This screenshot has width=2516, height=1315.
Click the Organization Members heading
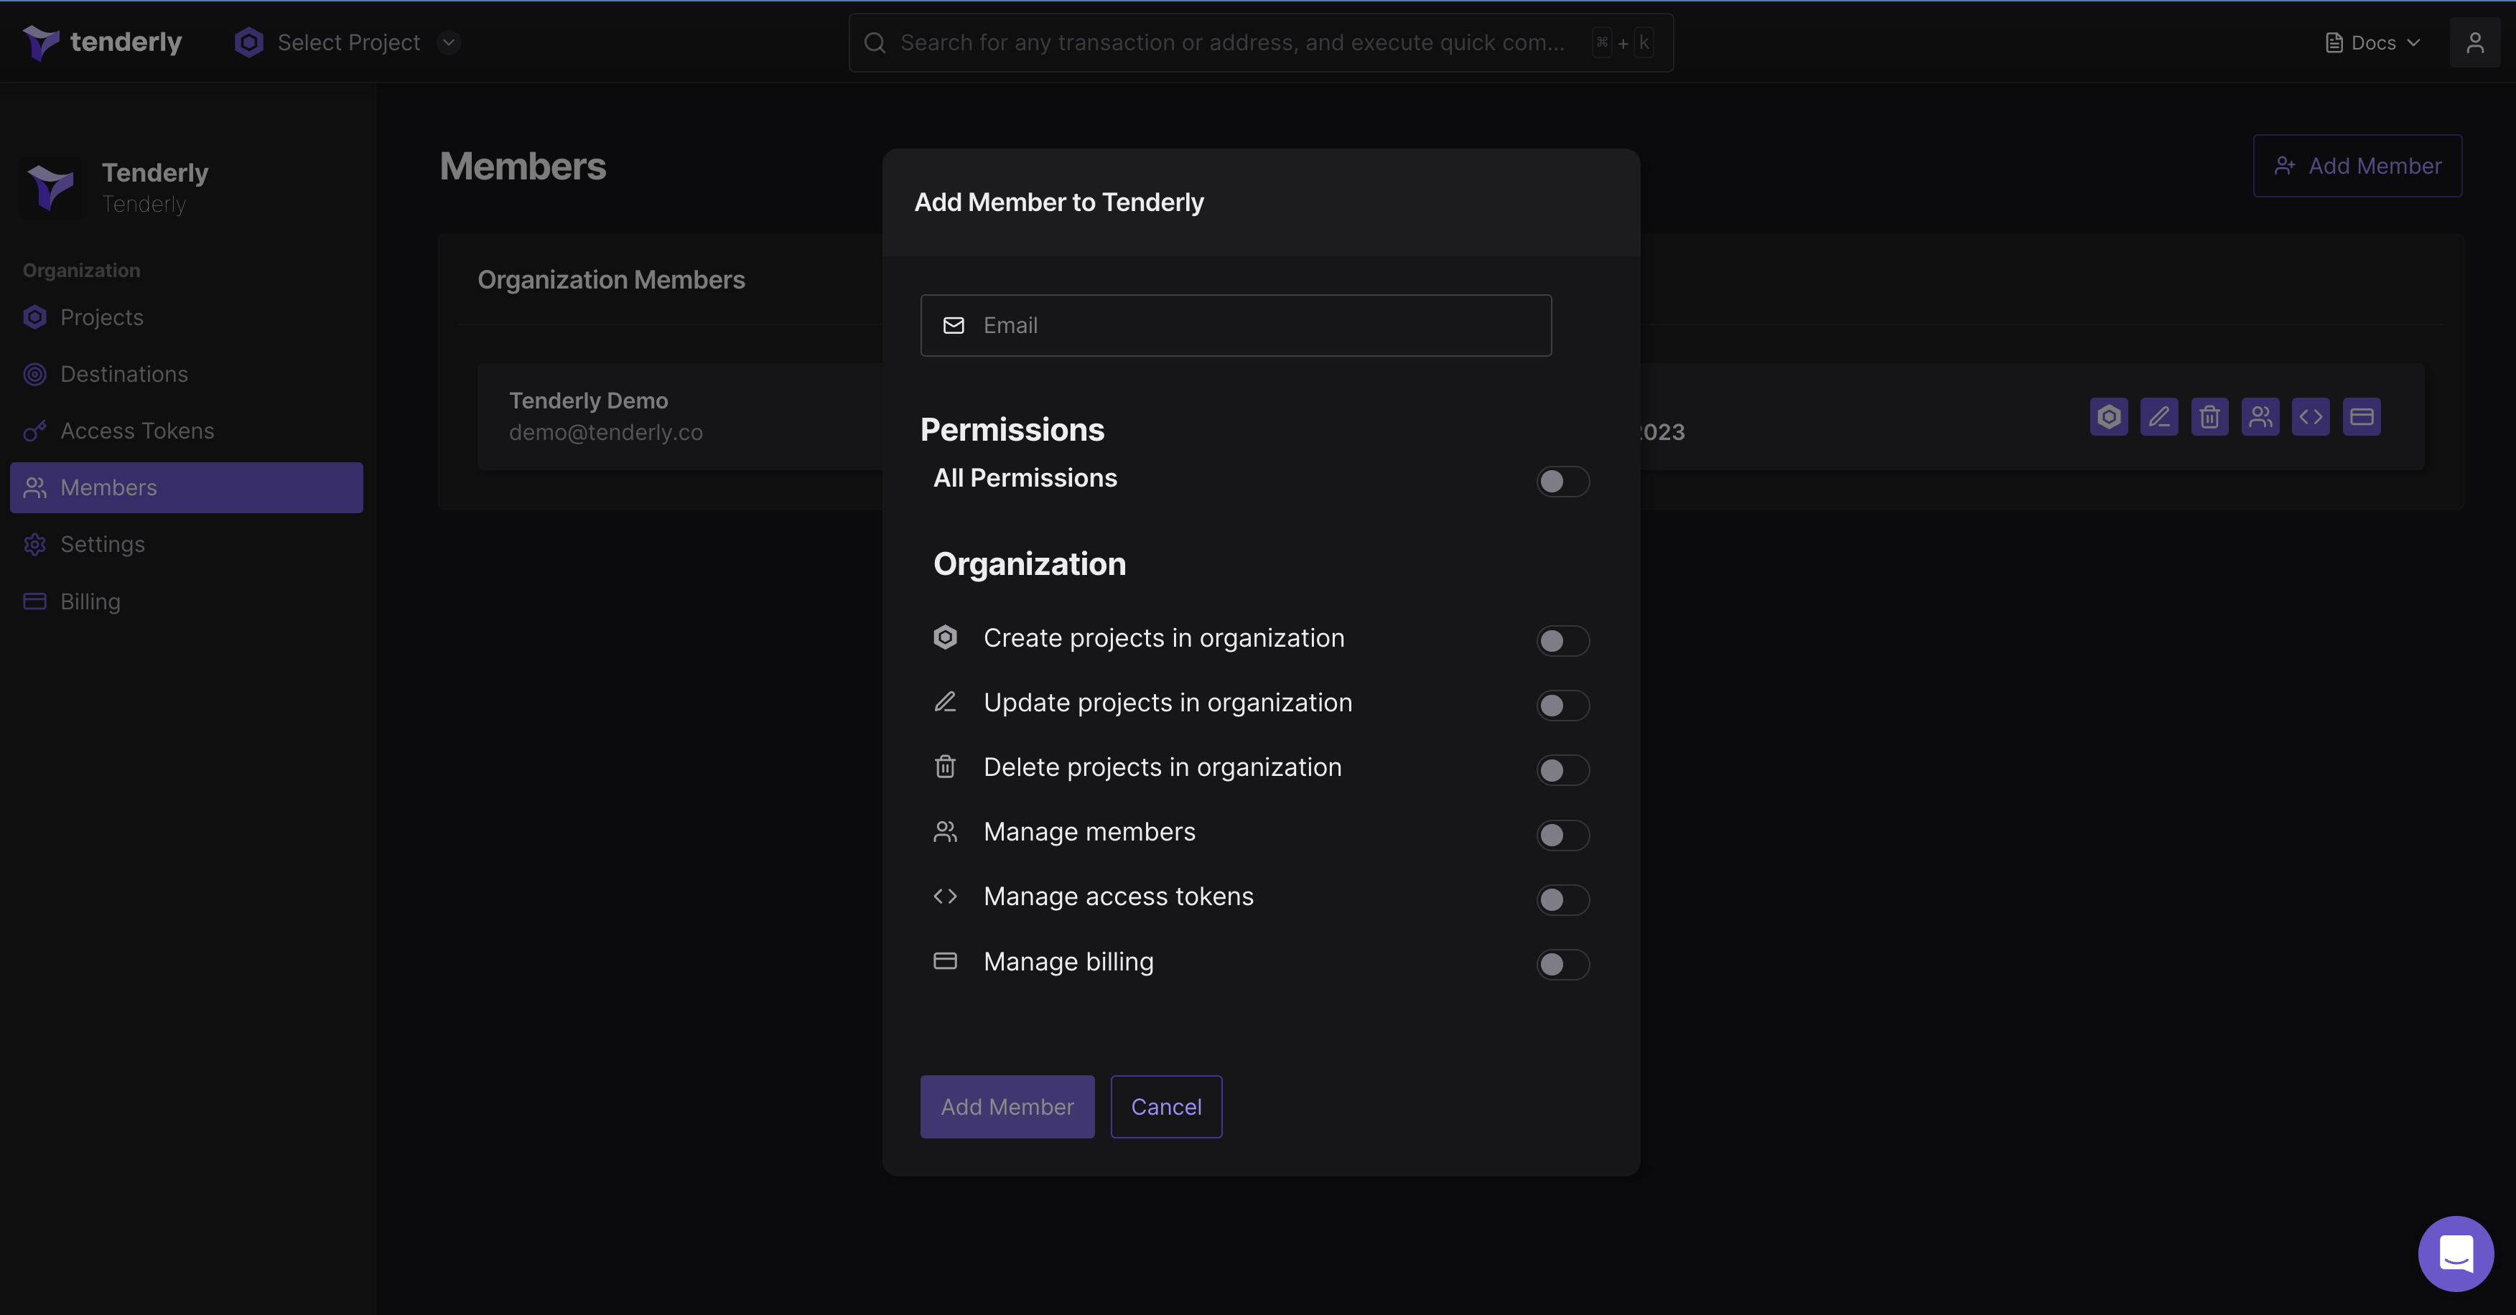612,280
